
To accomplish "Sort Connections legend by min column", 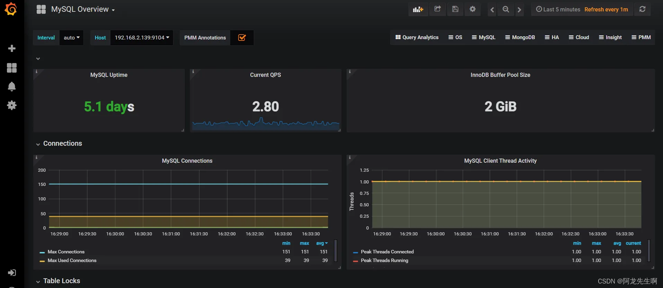I will tap(286, 243).
